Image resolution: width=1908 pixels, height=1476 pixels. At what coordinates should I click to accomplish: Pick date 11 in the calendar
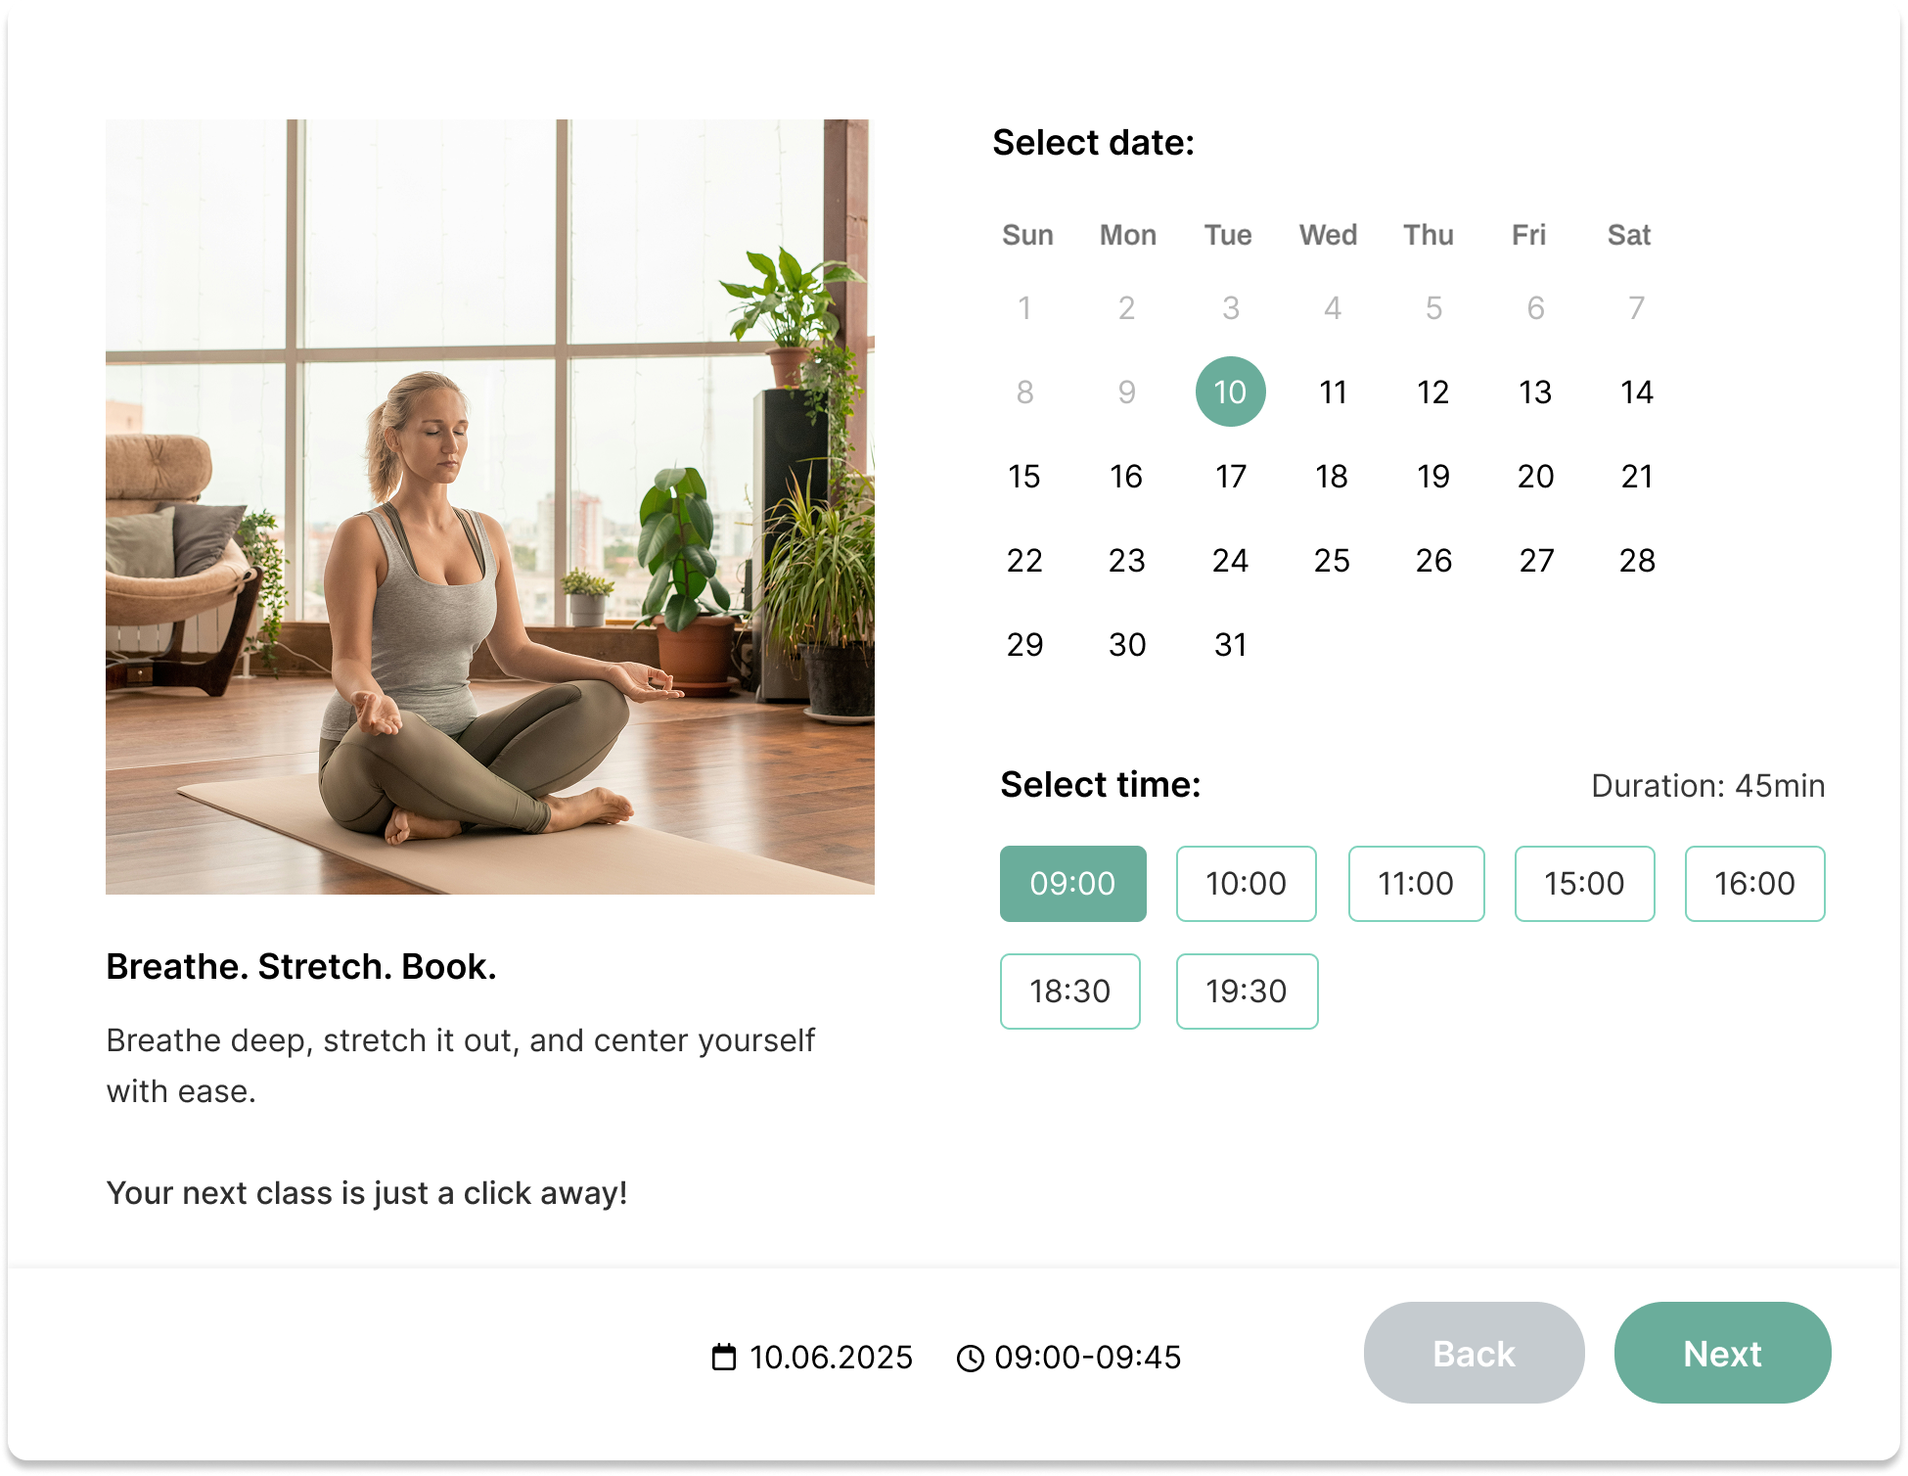1333,392
